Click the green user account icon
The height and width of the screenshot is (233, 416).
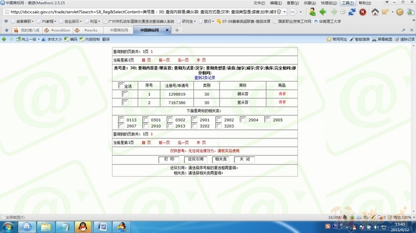[x=312, y=12]
